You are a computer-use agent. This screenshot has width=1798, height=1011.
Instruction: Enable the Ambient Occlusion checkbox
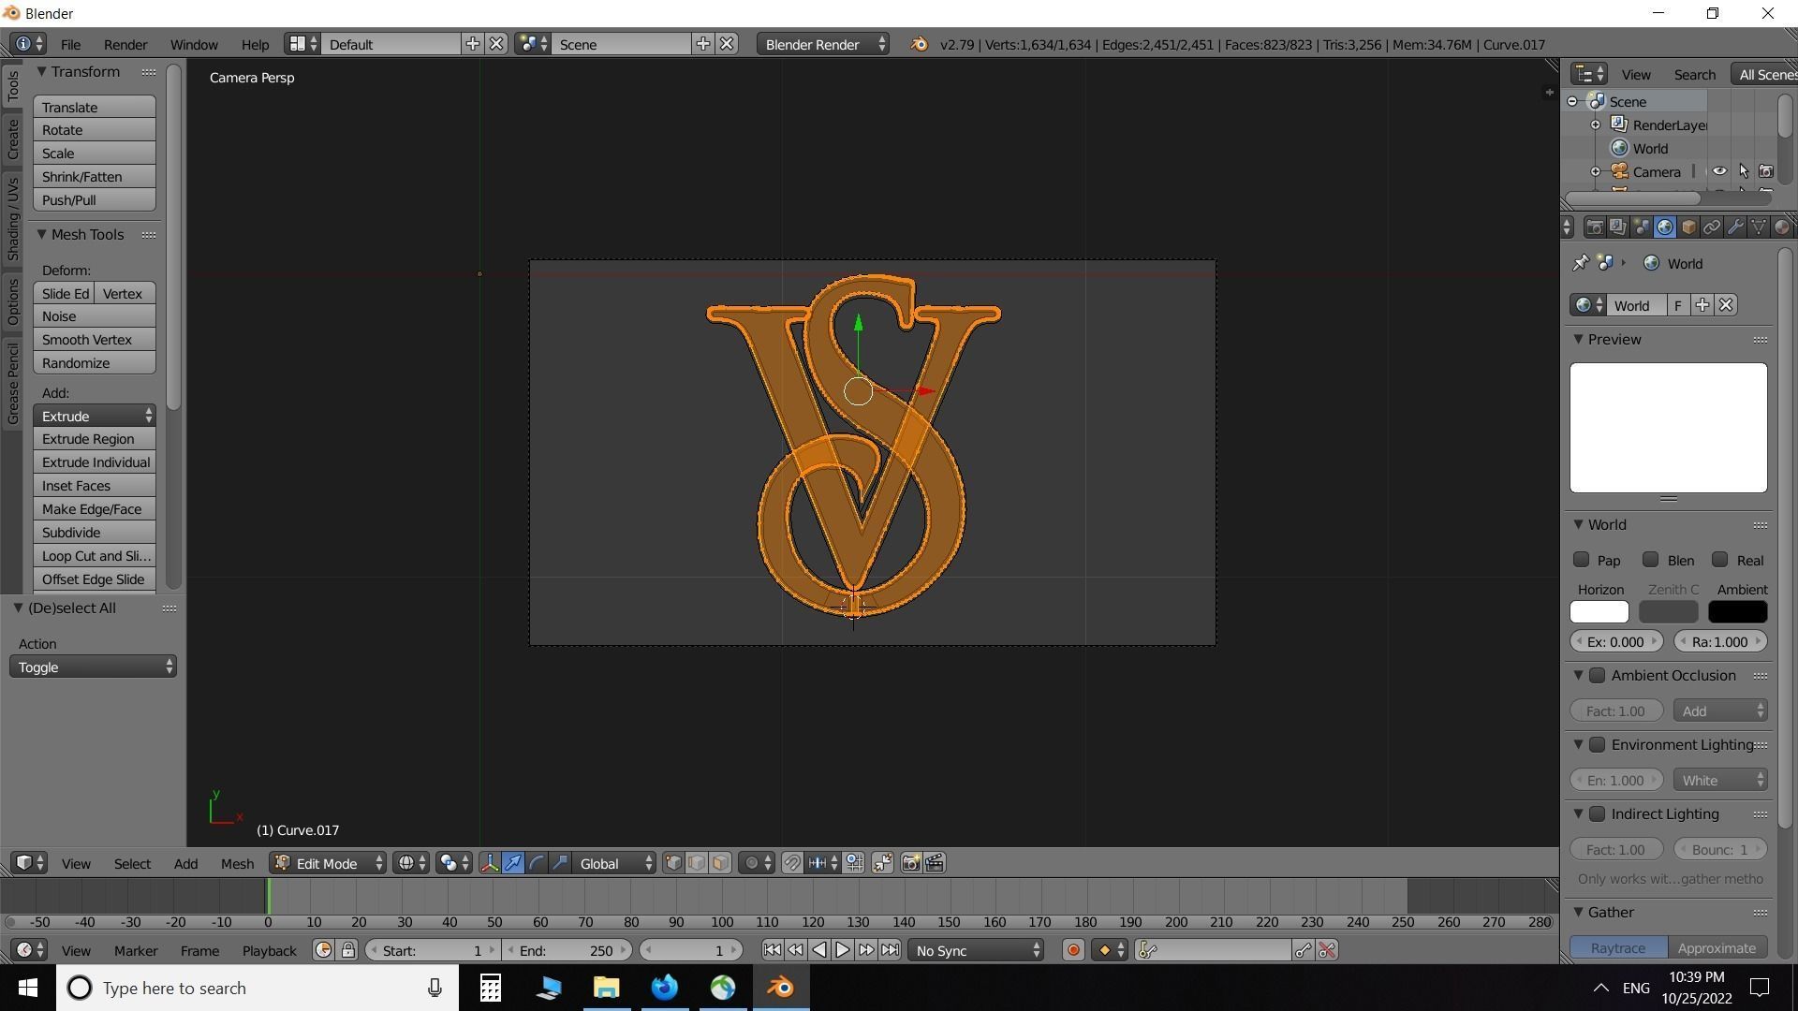point(1597,675)
